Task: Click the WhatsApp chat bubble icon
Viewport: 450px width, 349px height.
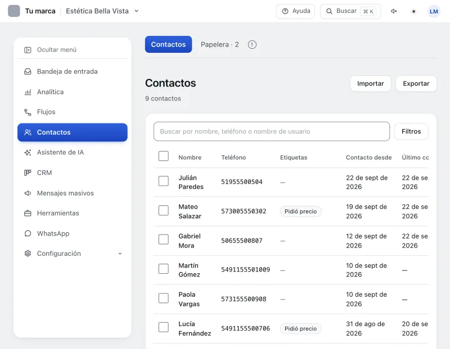Action: tap(28, 233)
